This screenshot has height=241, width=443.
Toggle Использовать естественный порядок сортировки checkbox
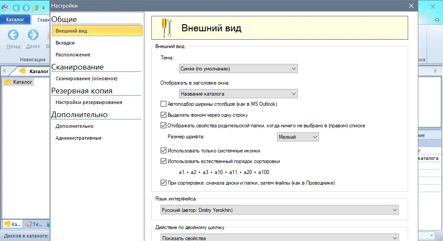pos(163,161)
